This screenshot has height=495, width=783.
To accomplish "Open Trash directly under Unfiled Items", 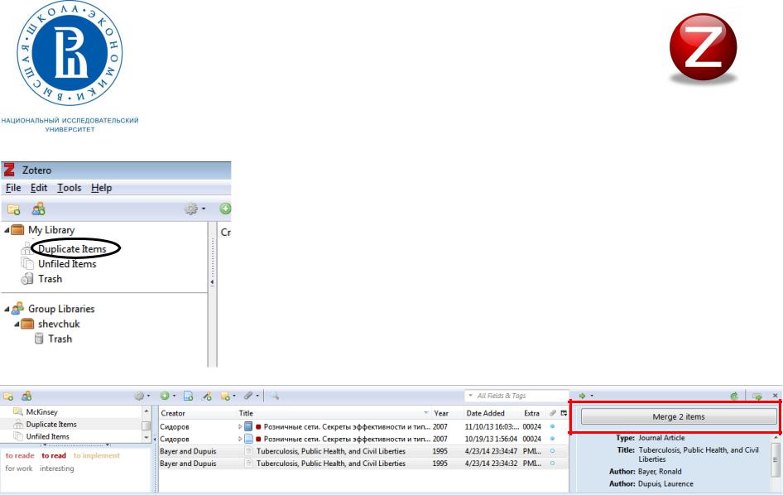I will tap(50, 279).
